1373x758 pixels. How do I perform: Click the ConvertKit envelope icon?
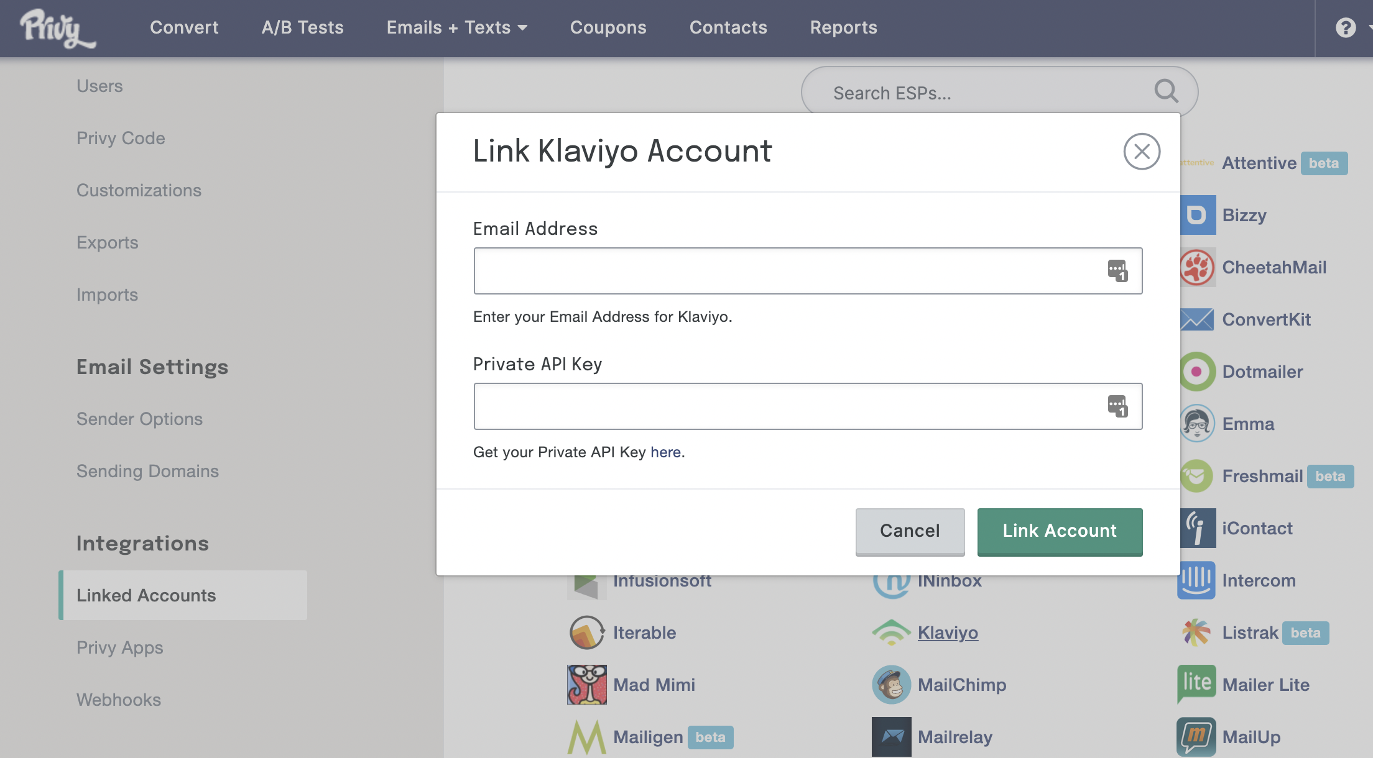1198,319
